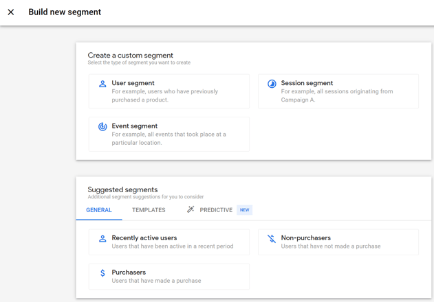Click the Purchasers dollar sign icon
This screenshot has height=302, width=434.
coord(102,273)
